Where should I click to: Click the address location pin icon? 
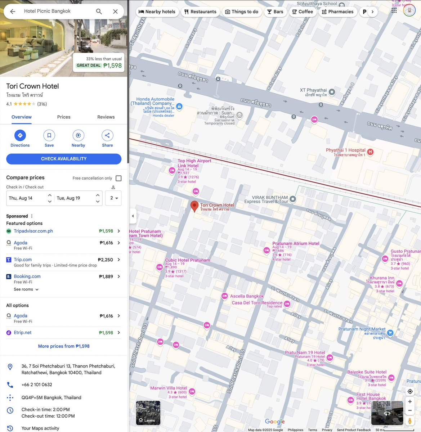tap(10, 367)
